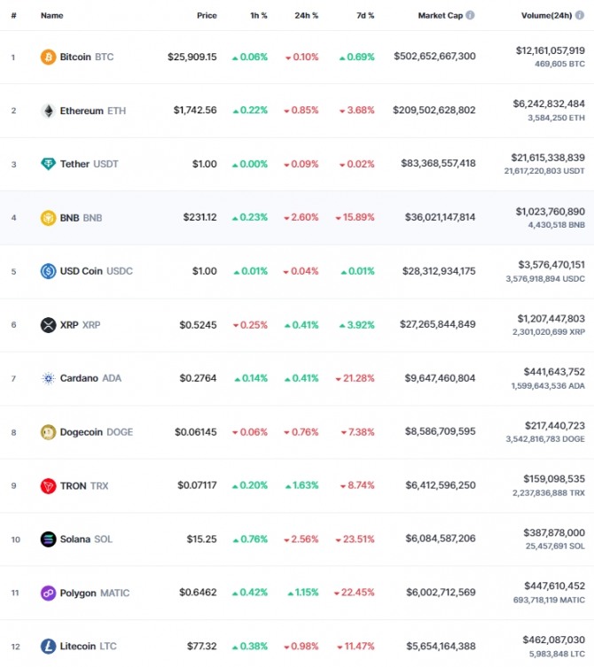Image resolution: width=594 pixels, height=667 pixels.
Task: Click the Dogecoin logo icon
Action: [48, 432]
